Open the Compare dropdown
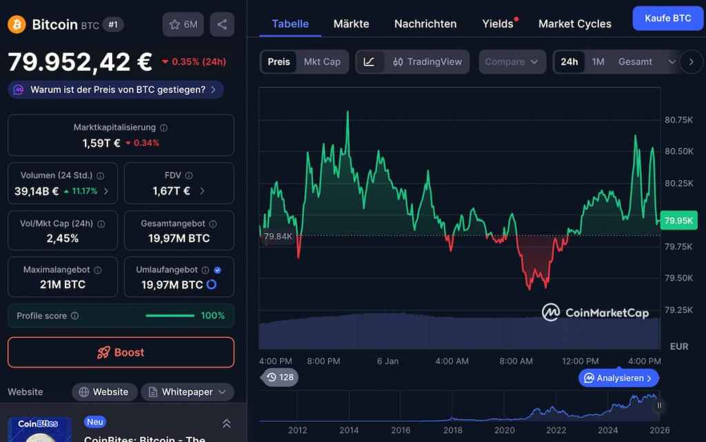The width and height of the screenshot is (706, 442). (512, 62)
